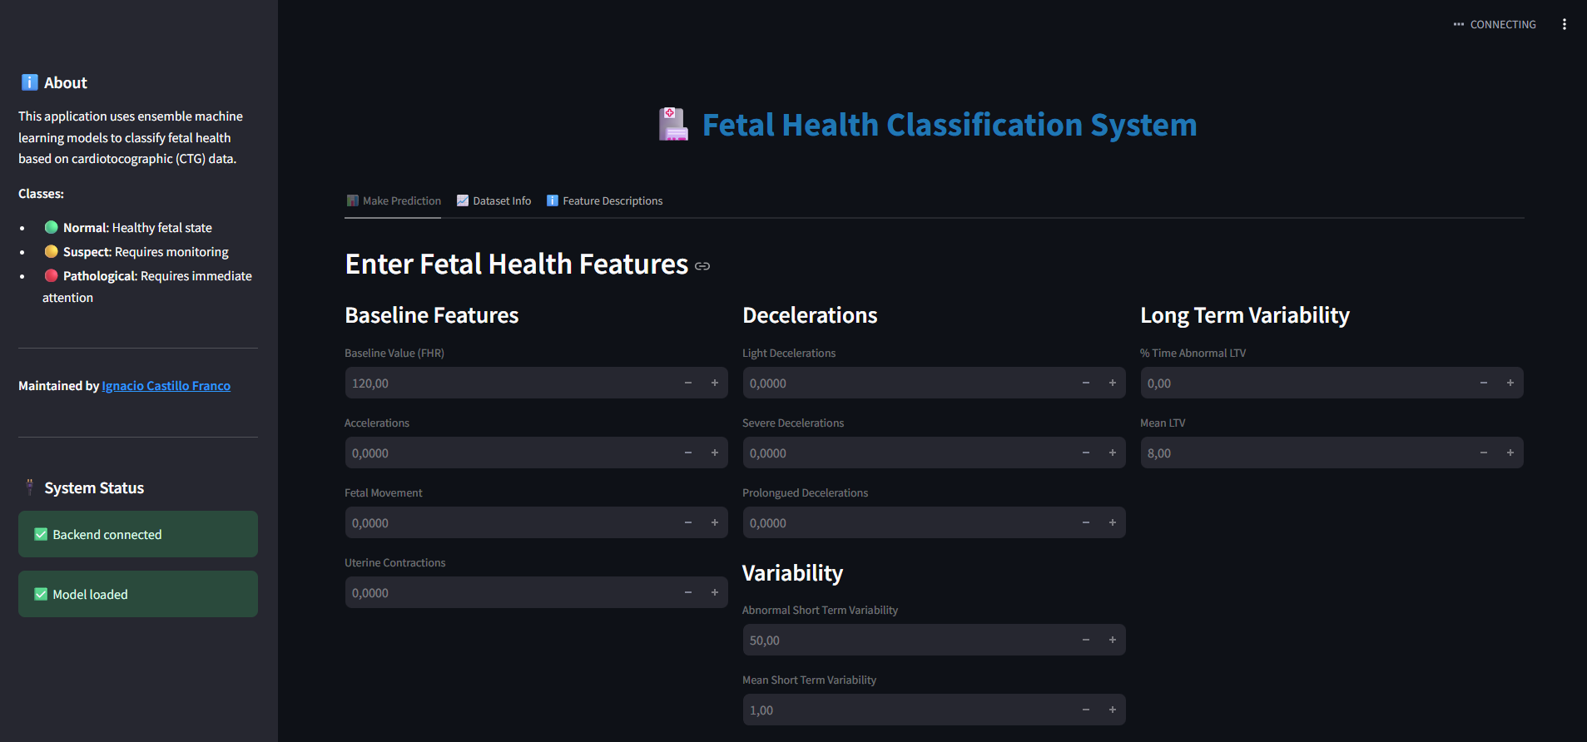Open the three-dot main menu
Screen dimensions: 1587x742
(x=1565, y=24)
